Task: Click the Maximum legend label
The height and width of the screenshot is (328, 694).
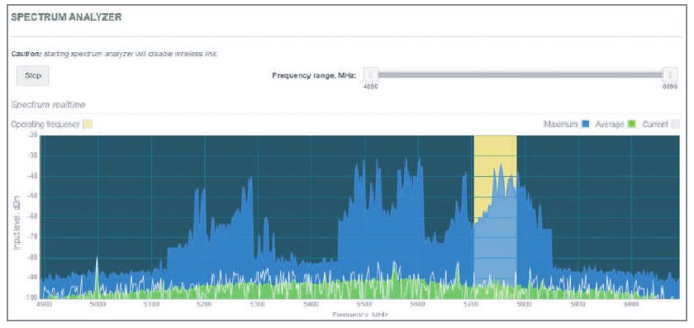Action: (x=561, y=125)
